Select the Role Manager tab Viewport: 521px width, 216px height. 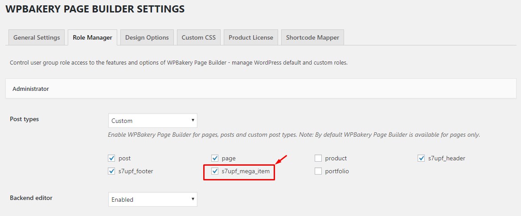click(93, 37)
